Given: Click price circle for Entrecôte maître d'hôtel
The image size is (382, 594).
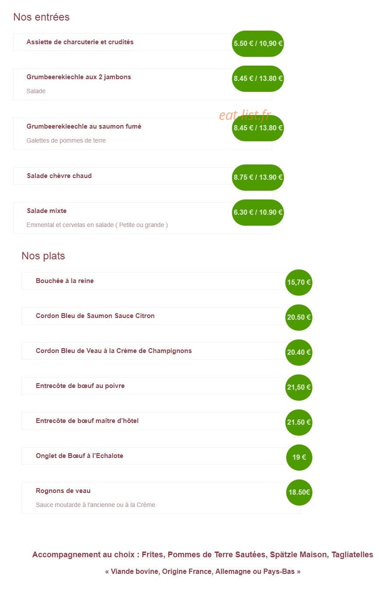Looking at the screenshot, I should pyautogui.click(x=299, y=423).
